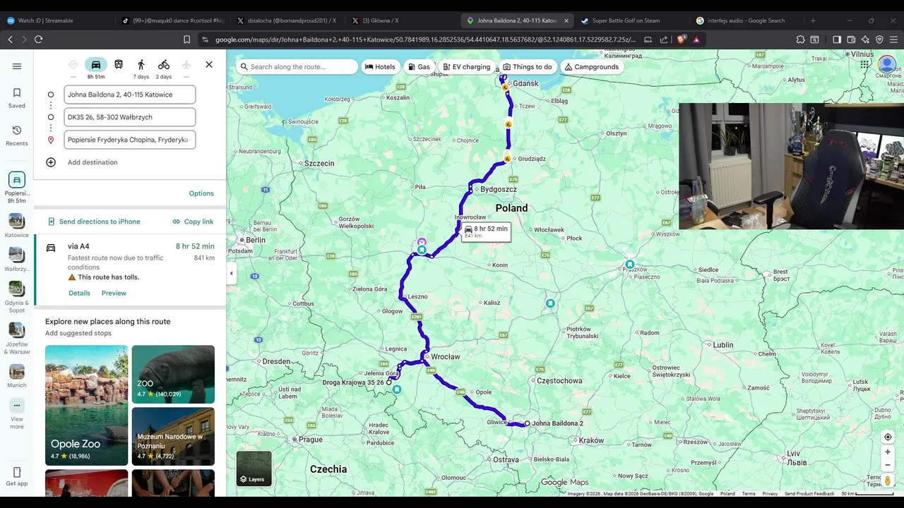
Task: Select Walking travel mode 7 days
Action: [141, 68]
